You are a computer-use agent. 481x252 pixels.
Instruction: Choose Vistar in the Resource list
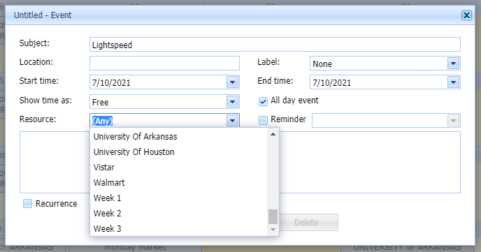coord(179,167)
